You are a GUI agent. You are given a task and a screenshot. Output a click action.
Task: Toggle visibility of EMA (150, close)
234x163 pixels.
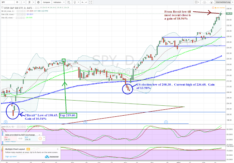click(x=18, y=14)
